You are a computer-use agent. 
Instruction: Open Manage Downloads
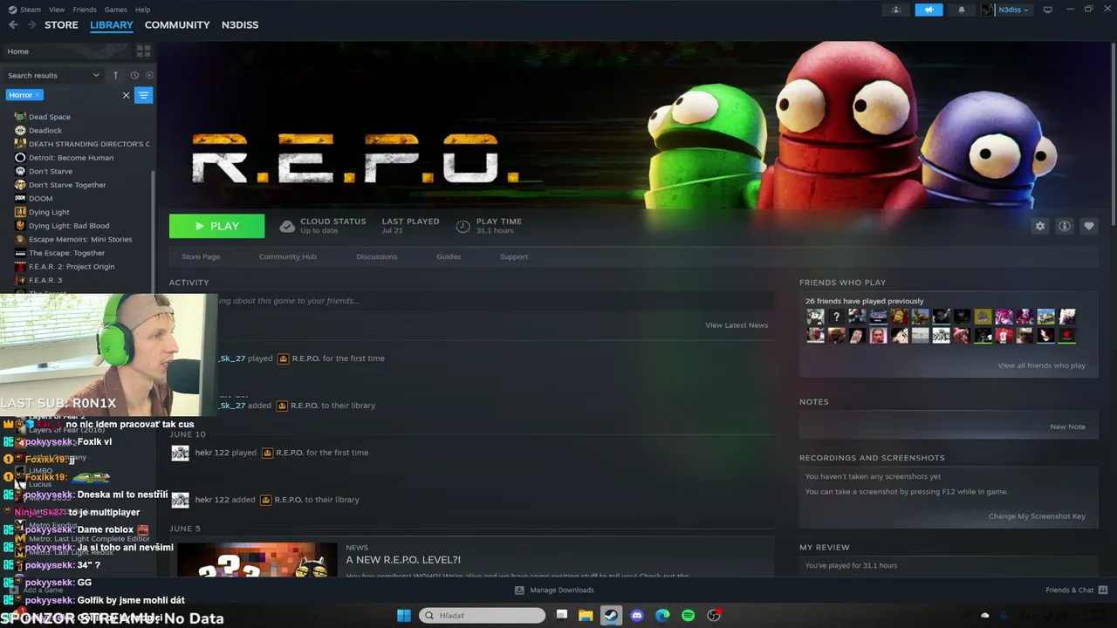(x=555, y=590)
